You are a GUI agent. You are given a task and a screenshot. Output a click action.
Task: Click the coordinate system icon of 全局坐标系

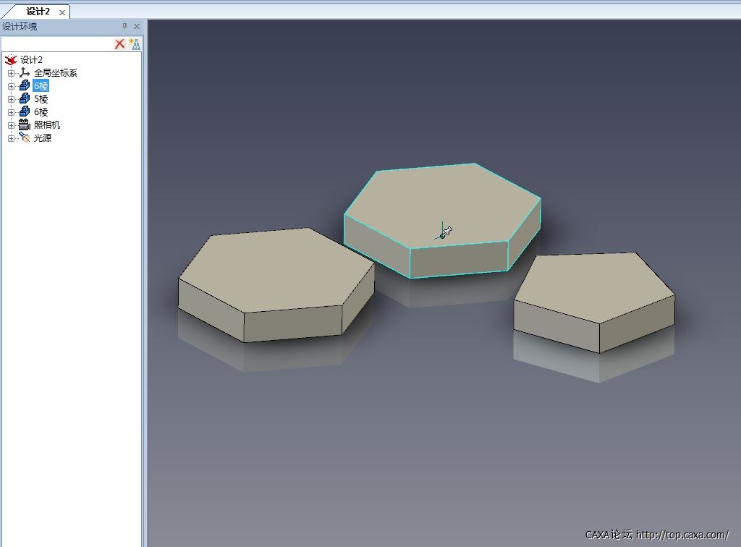pos(25,72)
